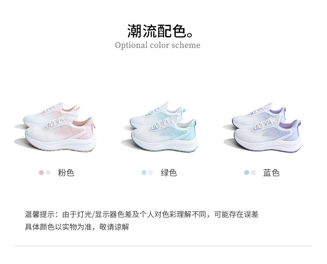Click the 绿色 color label
Viewport: 327px width, 264px height.
pos(169,173)
